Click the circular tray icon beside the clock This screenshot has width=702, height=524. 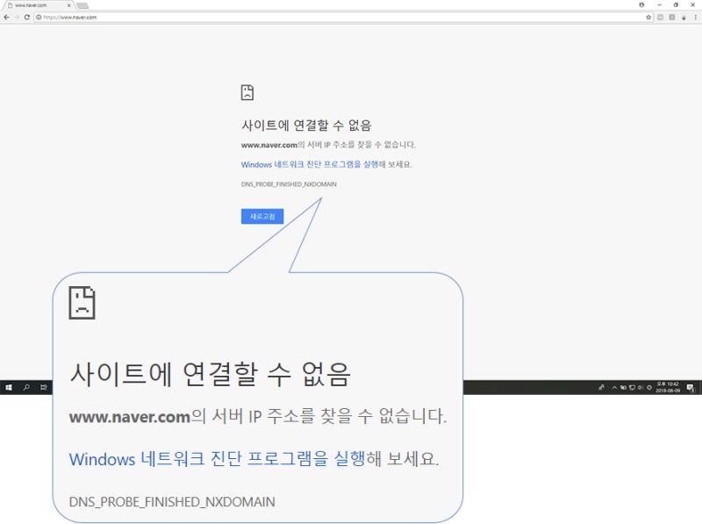click(649, 387)
